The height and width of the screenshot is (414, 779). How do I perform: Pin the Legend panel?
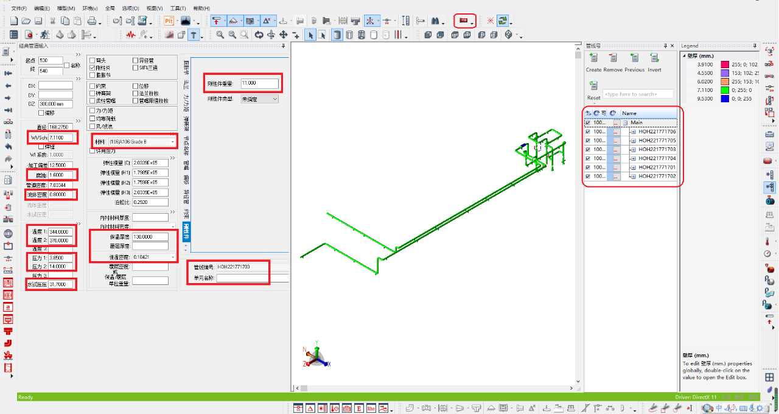[x=756, y=46]
